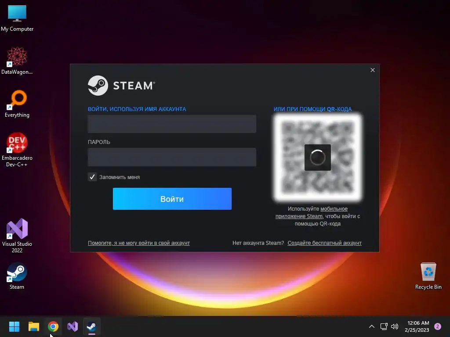The width and height of the screenshot is (450, 337).
Task: Open Visual Studio from the taskbar
Action: [73, 326]
